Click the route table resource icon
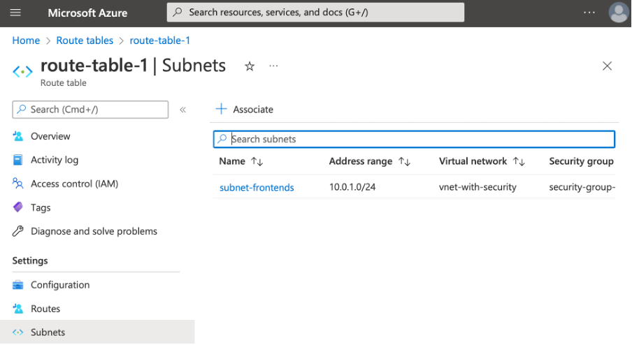632x345 pixels. coord(22,72)
